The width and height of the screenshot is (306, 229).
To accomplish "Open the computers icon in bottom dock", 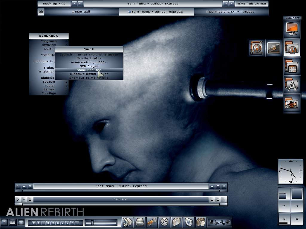I will (x=127, y=222).
